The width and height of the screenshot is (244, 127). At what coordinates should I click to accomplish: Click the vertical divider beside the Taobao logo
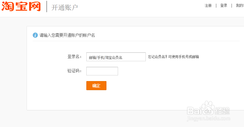point(47,7)
